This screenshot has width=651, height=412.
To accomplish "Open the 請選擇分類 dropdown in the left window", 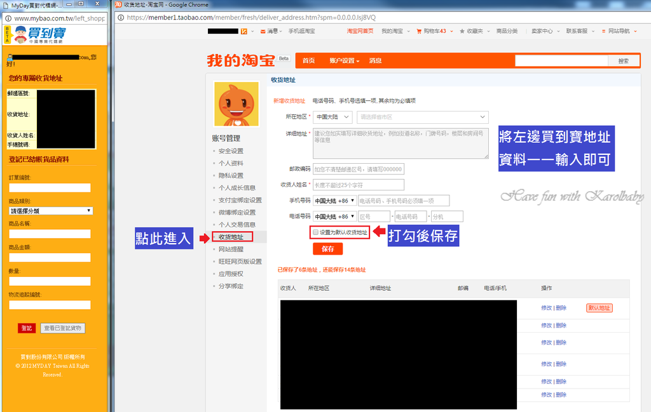I will [x=51, y=211].
